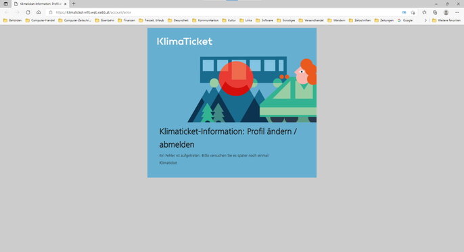Go to the browser home page
The height and width of the screenshot is (252, 464).
pos(39,12)
